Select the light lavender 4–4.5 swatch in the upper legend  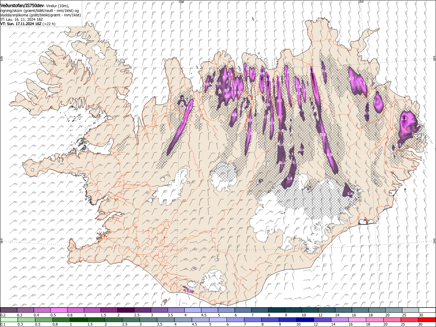click(193, 310)
